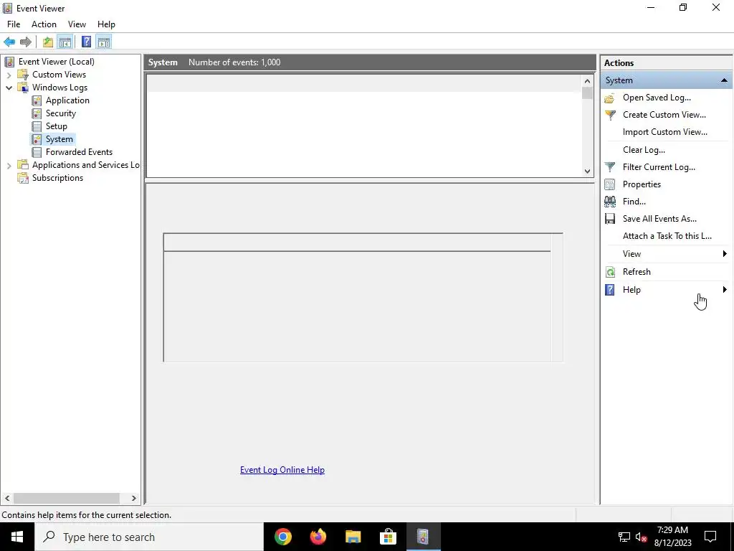
Task: Open File Explorer from the taskbar
Action: (x=353, y=537)
